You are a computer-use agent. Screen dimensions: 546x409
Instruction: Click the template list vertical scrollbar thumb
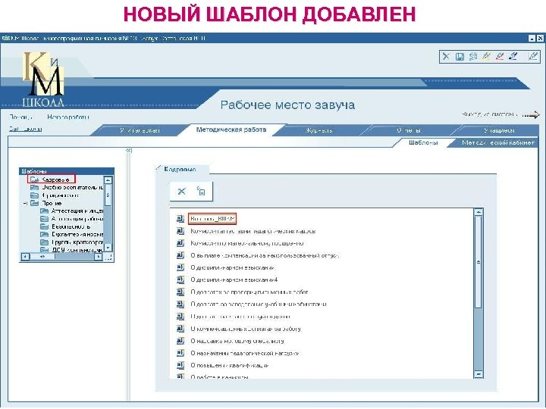(479, 262)
